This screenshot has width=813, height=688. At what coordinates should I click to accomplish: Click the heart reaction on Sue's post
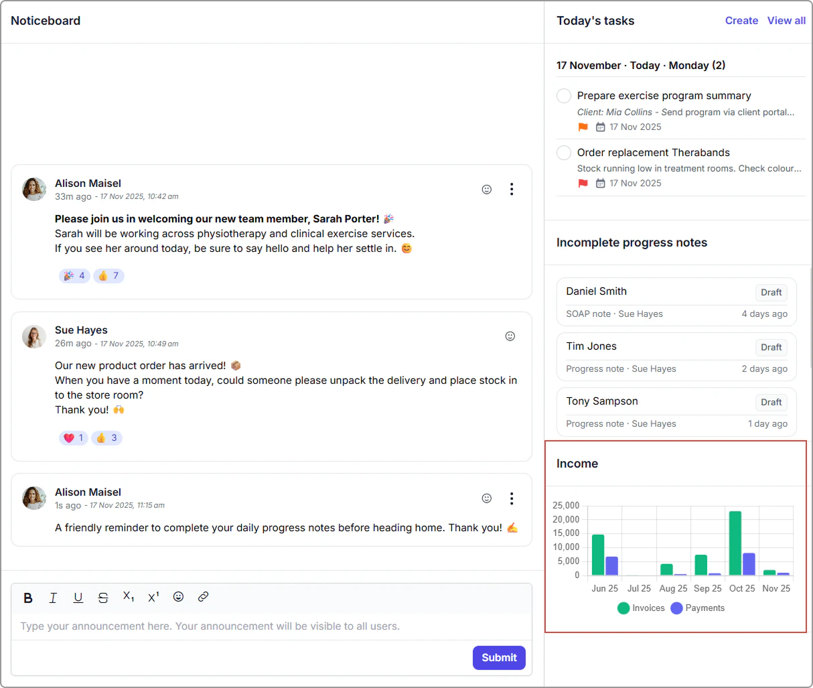click(x=74, y=438)
